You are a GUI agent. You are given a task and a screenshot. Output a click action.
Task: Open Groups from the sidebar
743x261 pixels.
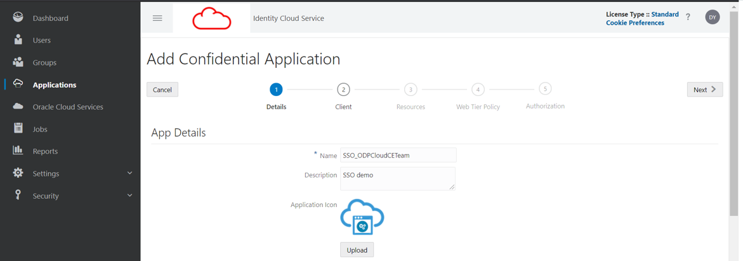click(x=44, y=63)
